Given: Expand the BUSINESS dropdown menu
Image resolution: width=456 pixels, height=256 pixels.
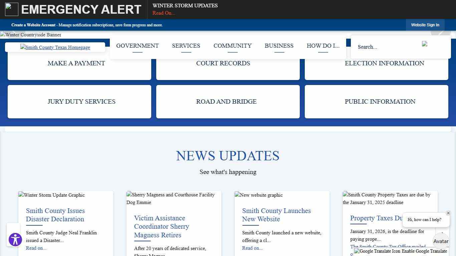Looking at the screenshot, I should pos(279,46).
